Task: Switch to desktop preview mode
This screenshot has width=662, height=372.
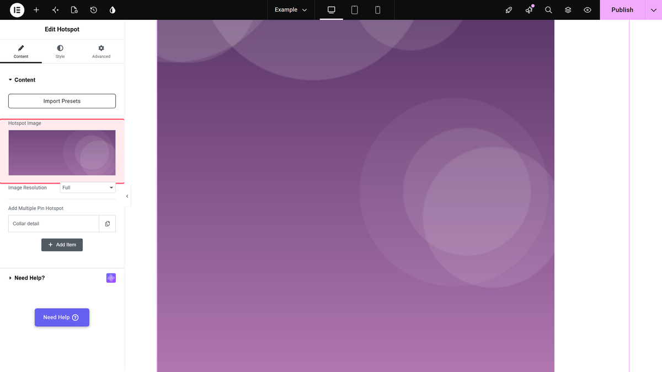Action: point(332,10)
